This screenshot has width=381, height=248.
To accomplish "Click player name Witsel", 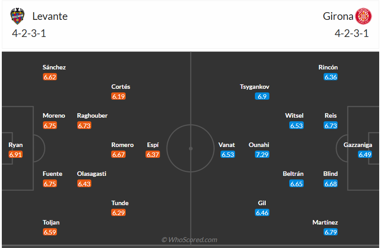I will pyautogui.click(x=294, y=115).
